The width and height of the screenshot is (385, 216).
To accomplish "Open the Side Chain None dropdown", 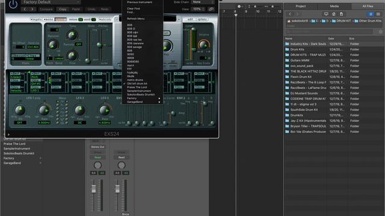I will pyautogui.click(x=203, y=2).
